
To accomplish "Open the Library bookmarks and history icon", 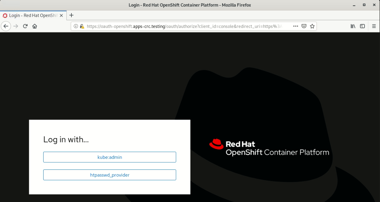I will point(353,26).
